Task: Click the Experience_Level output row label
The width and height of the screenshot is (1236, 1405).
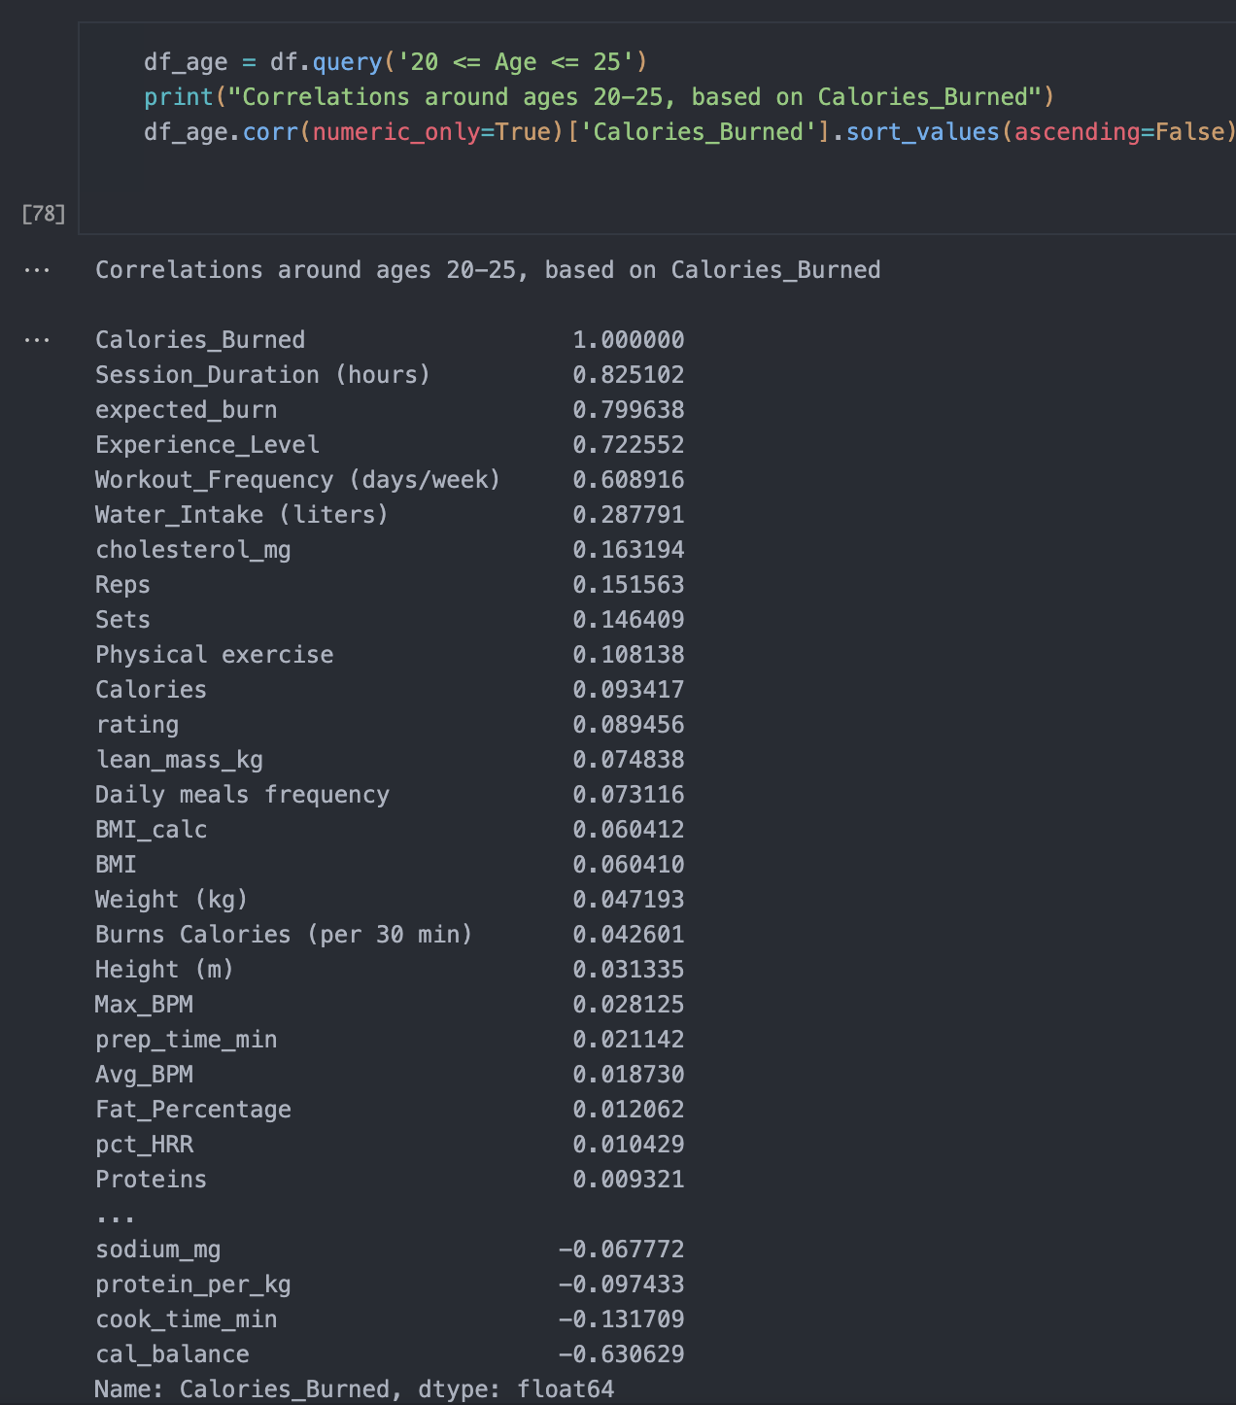Action: [x=207, y=445]
